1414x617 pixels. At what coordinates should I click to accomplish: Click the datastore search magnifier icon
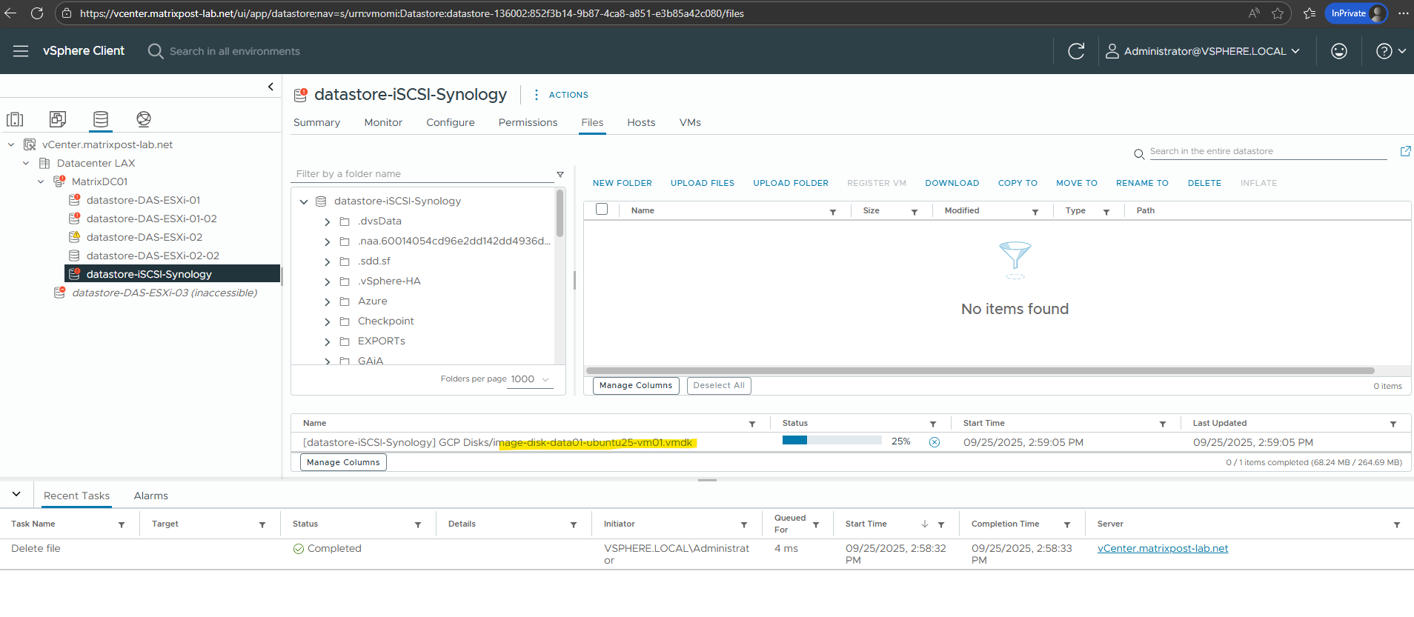(1139, 154)
